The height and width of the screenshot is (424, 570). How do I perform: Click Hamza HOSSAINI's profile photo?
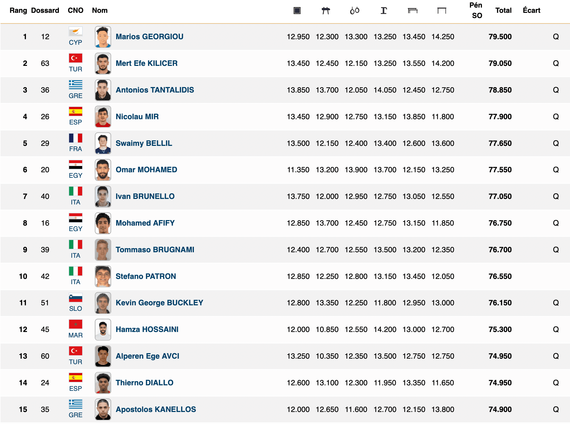pos(103,330)
